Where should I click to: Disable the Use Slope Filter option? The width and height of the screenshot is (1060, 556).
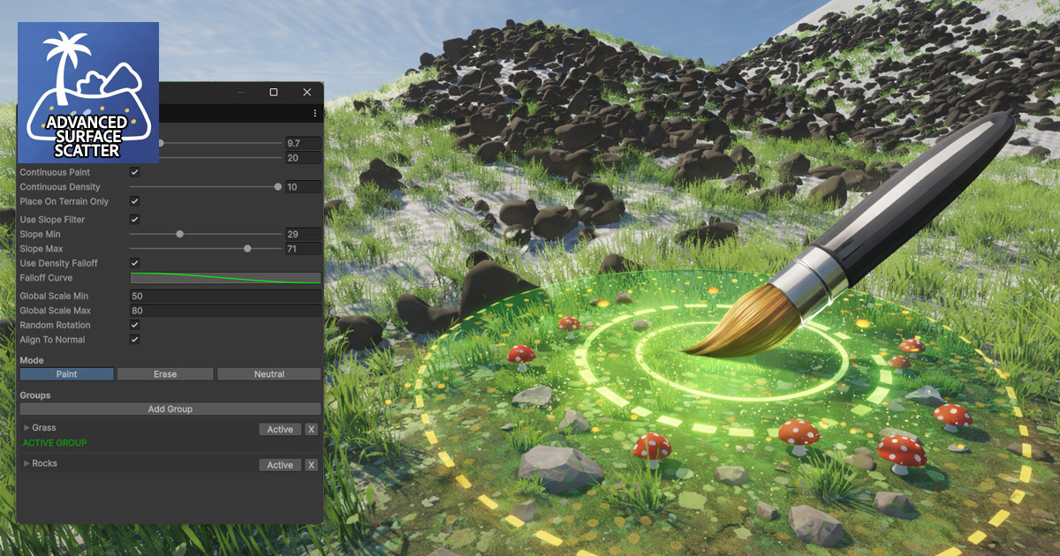coord(134,219)
